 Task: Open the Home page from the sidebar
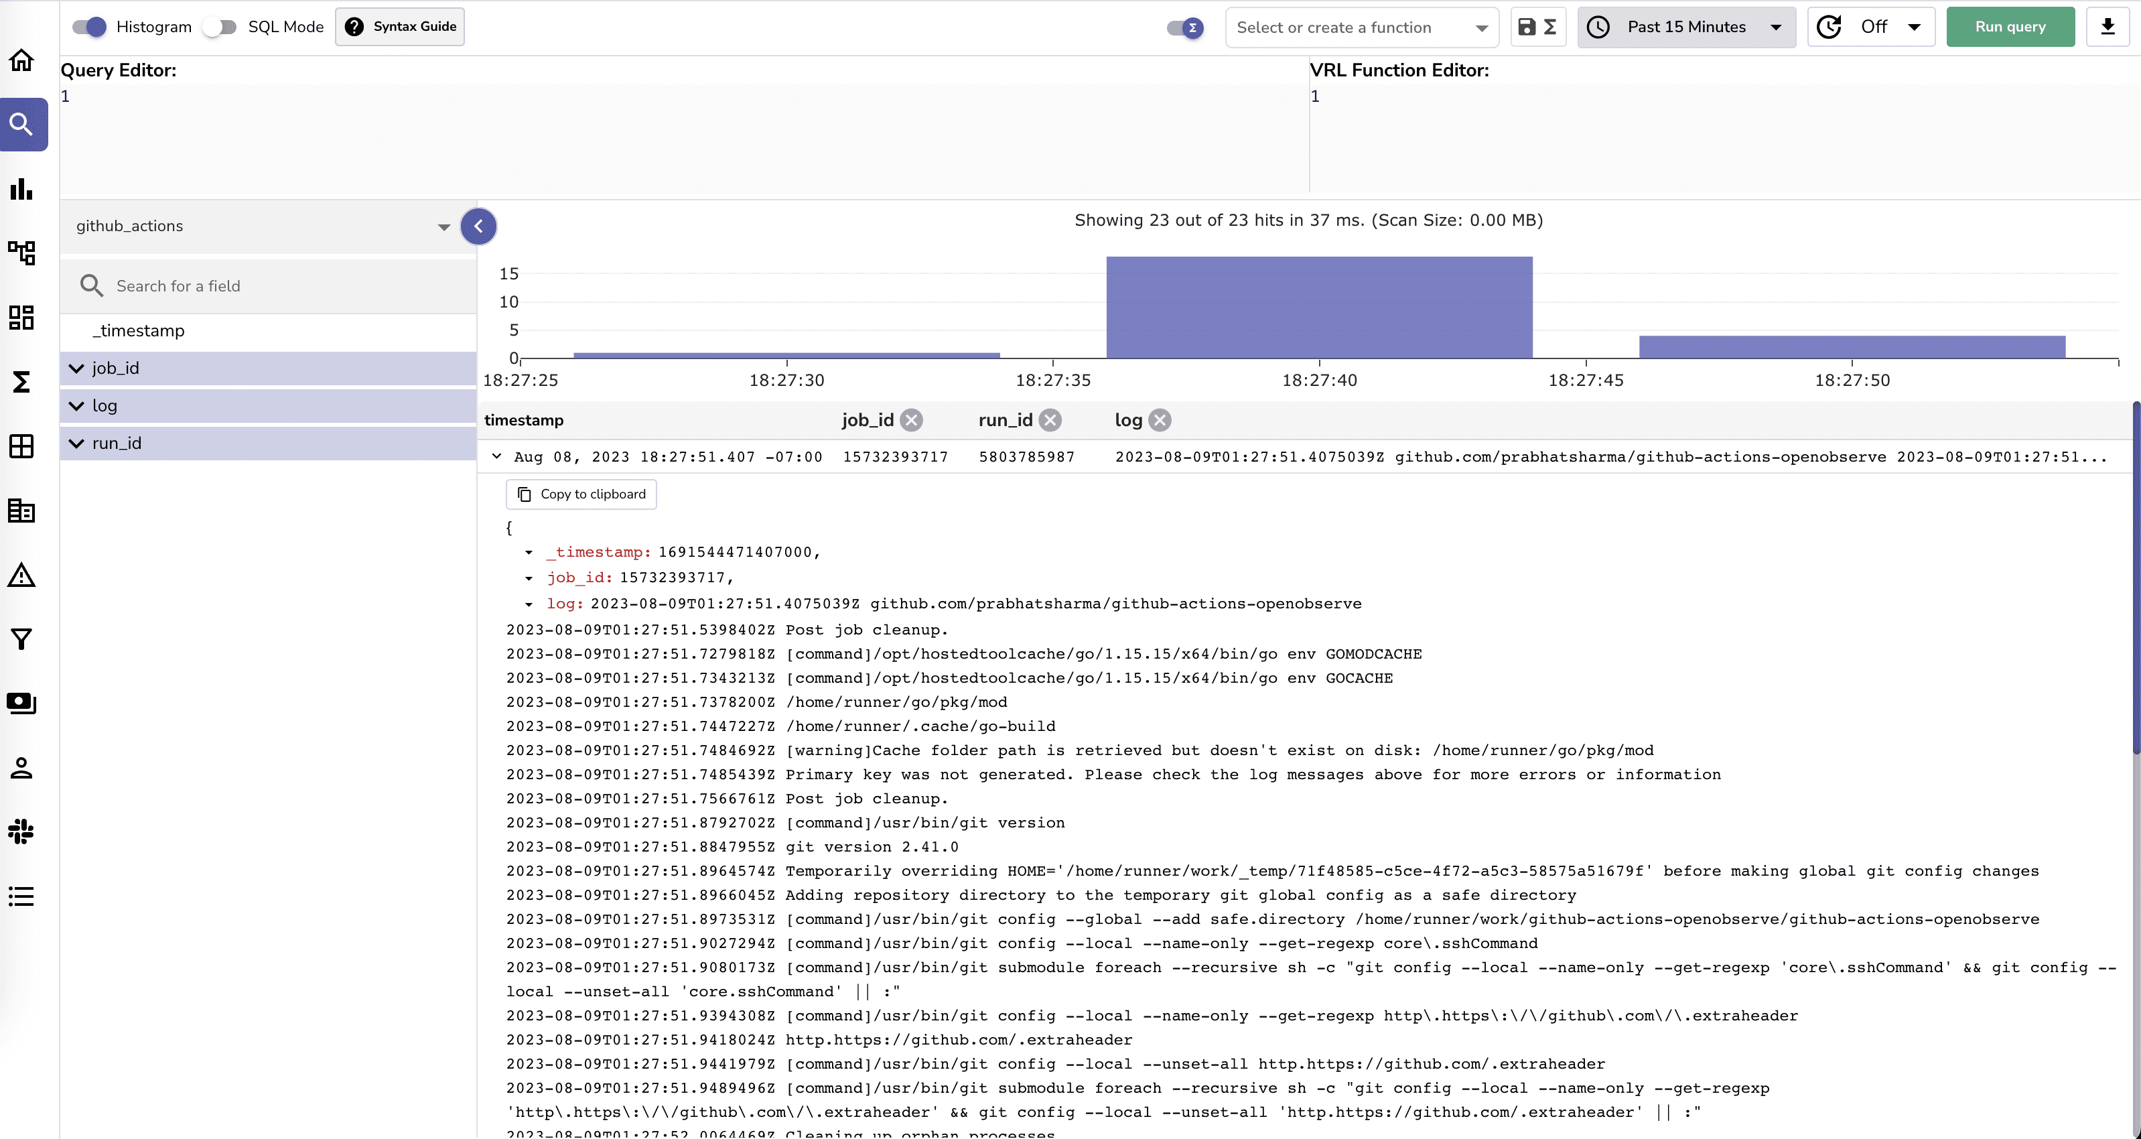(x=21, y=60)
